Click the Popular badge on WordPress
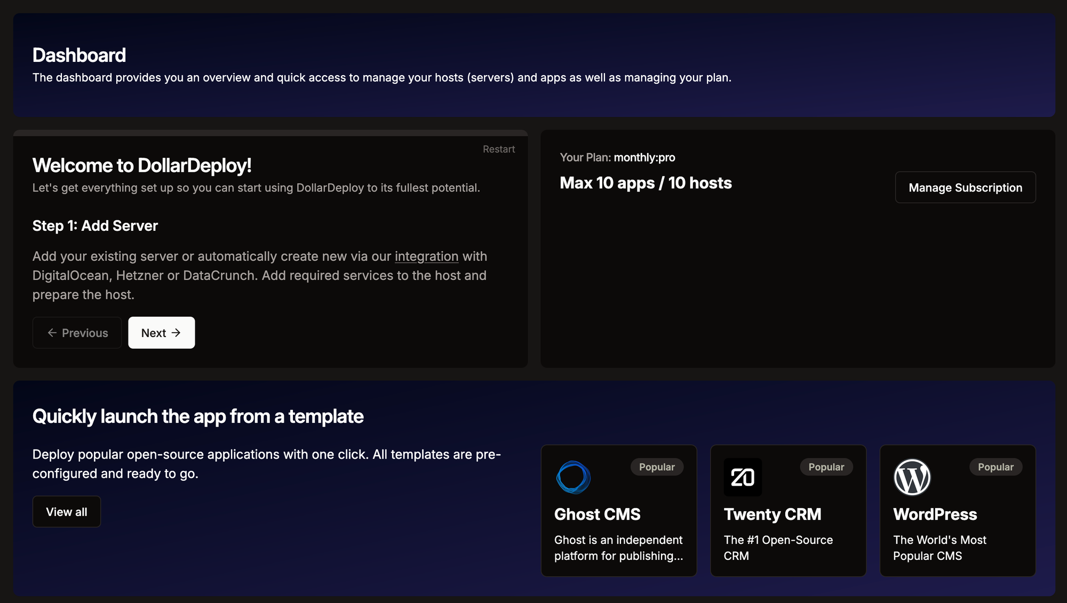Screen dimensions: 1067x603 pyautogui.click(x=996, y=467)
